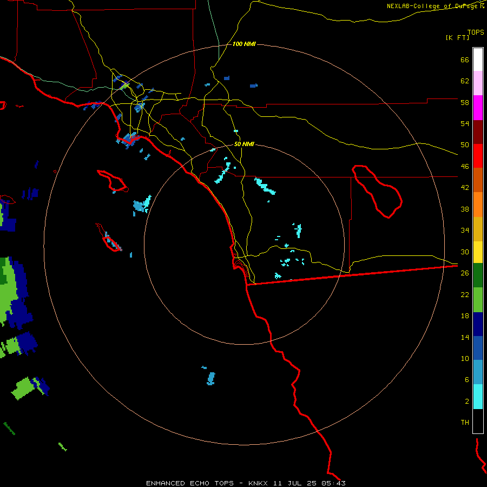Click the legend value "2"
The width and height of the screenshot is (487, 487).
pos(467,402)
